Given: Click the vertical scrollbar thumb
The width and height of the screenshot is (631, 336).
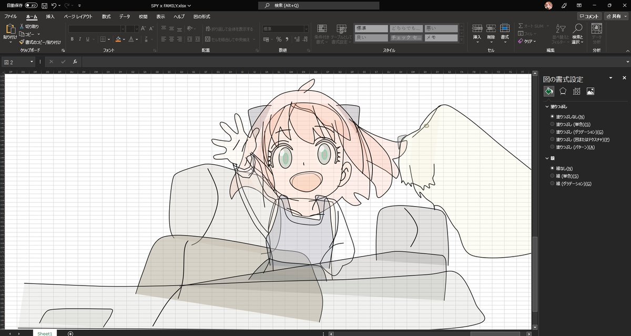Looking at the screenshot, I should point(535,274).
